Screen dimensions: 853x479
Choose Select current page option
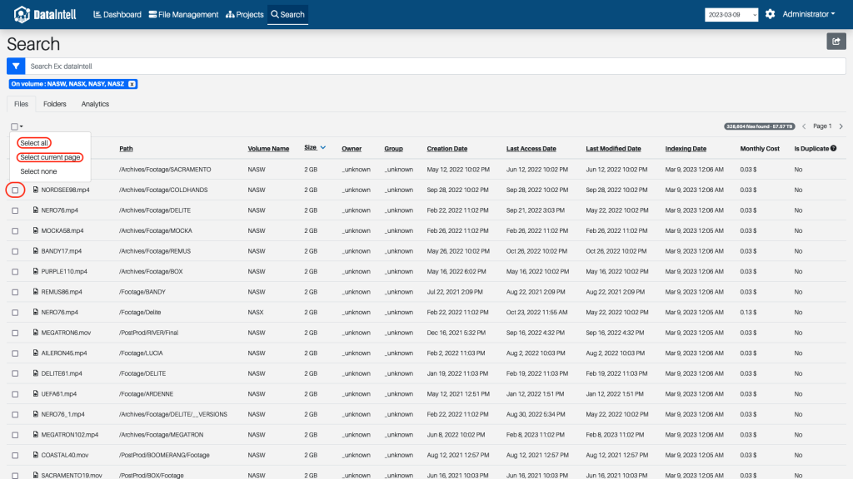50,157
